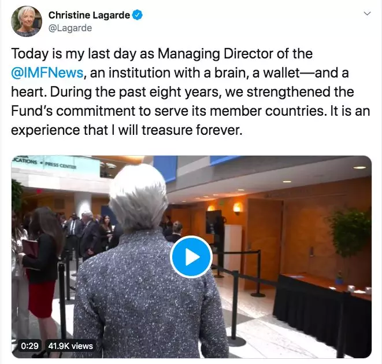Screen dimensions: 382x364
Task: Open the Christine Lagarde display name
Action: 89,15
